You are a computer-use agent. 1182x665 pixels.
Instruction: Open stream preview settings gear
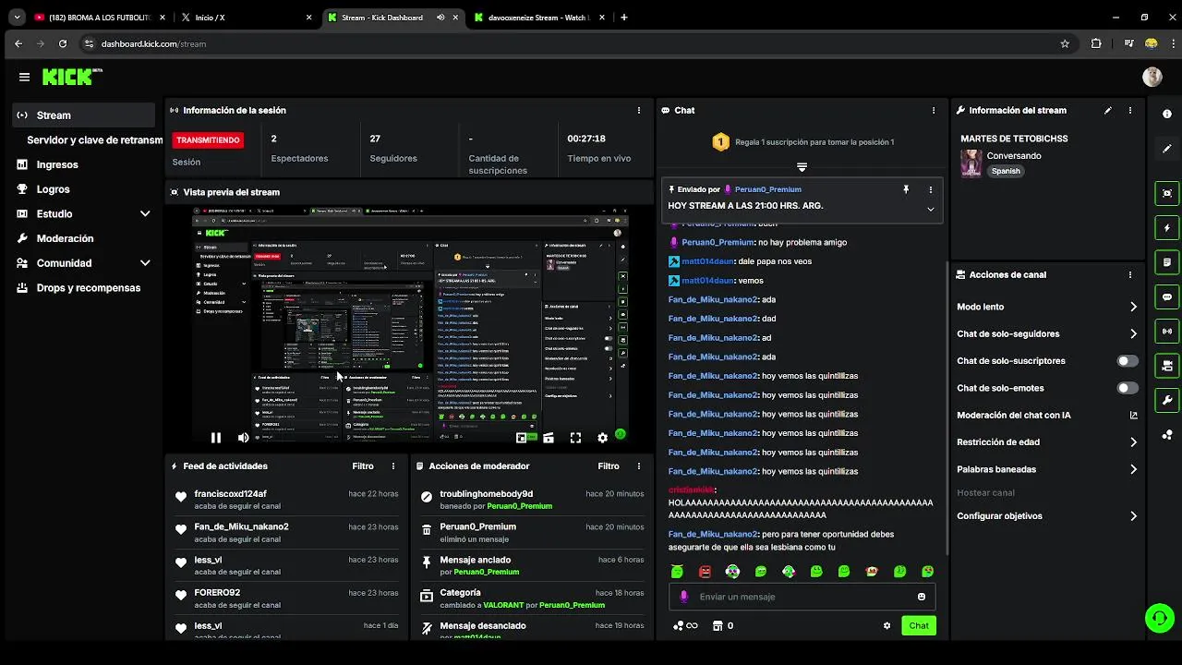click(x=603, y=438)
